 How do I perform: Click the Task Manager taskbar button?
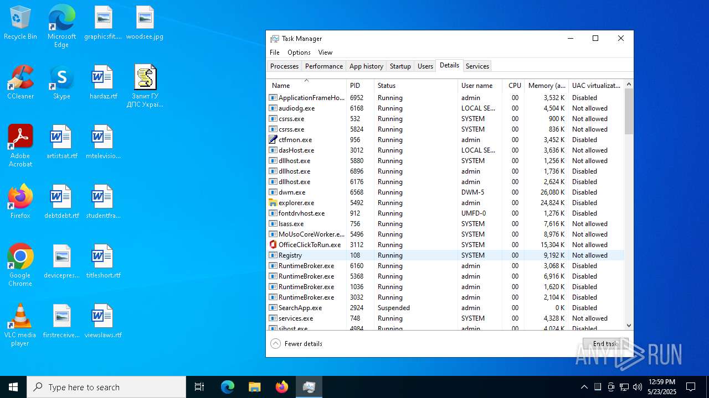(309, 387)
